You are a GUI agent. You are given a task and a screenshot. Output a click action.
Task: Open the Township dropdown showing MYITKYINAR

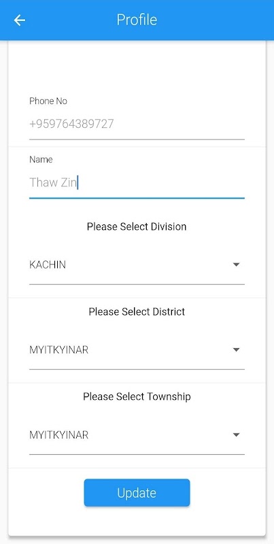tap(137, 435)
